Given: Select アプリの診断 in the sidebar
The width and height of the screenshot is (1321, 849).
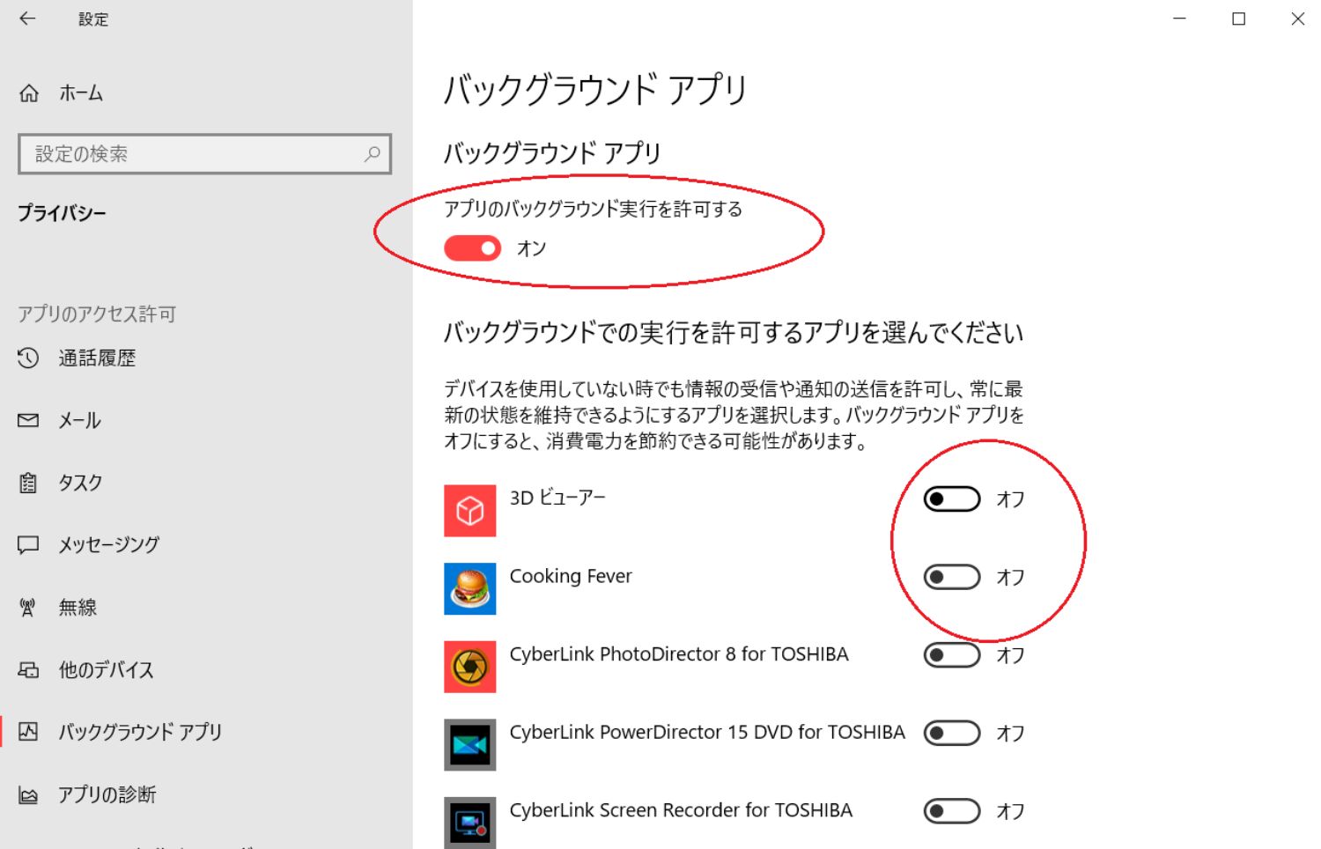Looking at the screenshot, I should pos(107,795).
